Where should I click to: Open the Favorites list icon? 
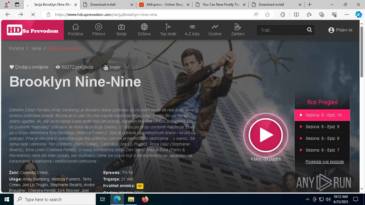pos(309,15)
